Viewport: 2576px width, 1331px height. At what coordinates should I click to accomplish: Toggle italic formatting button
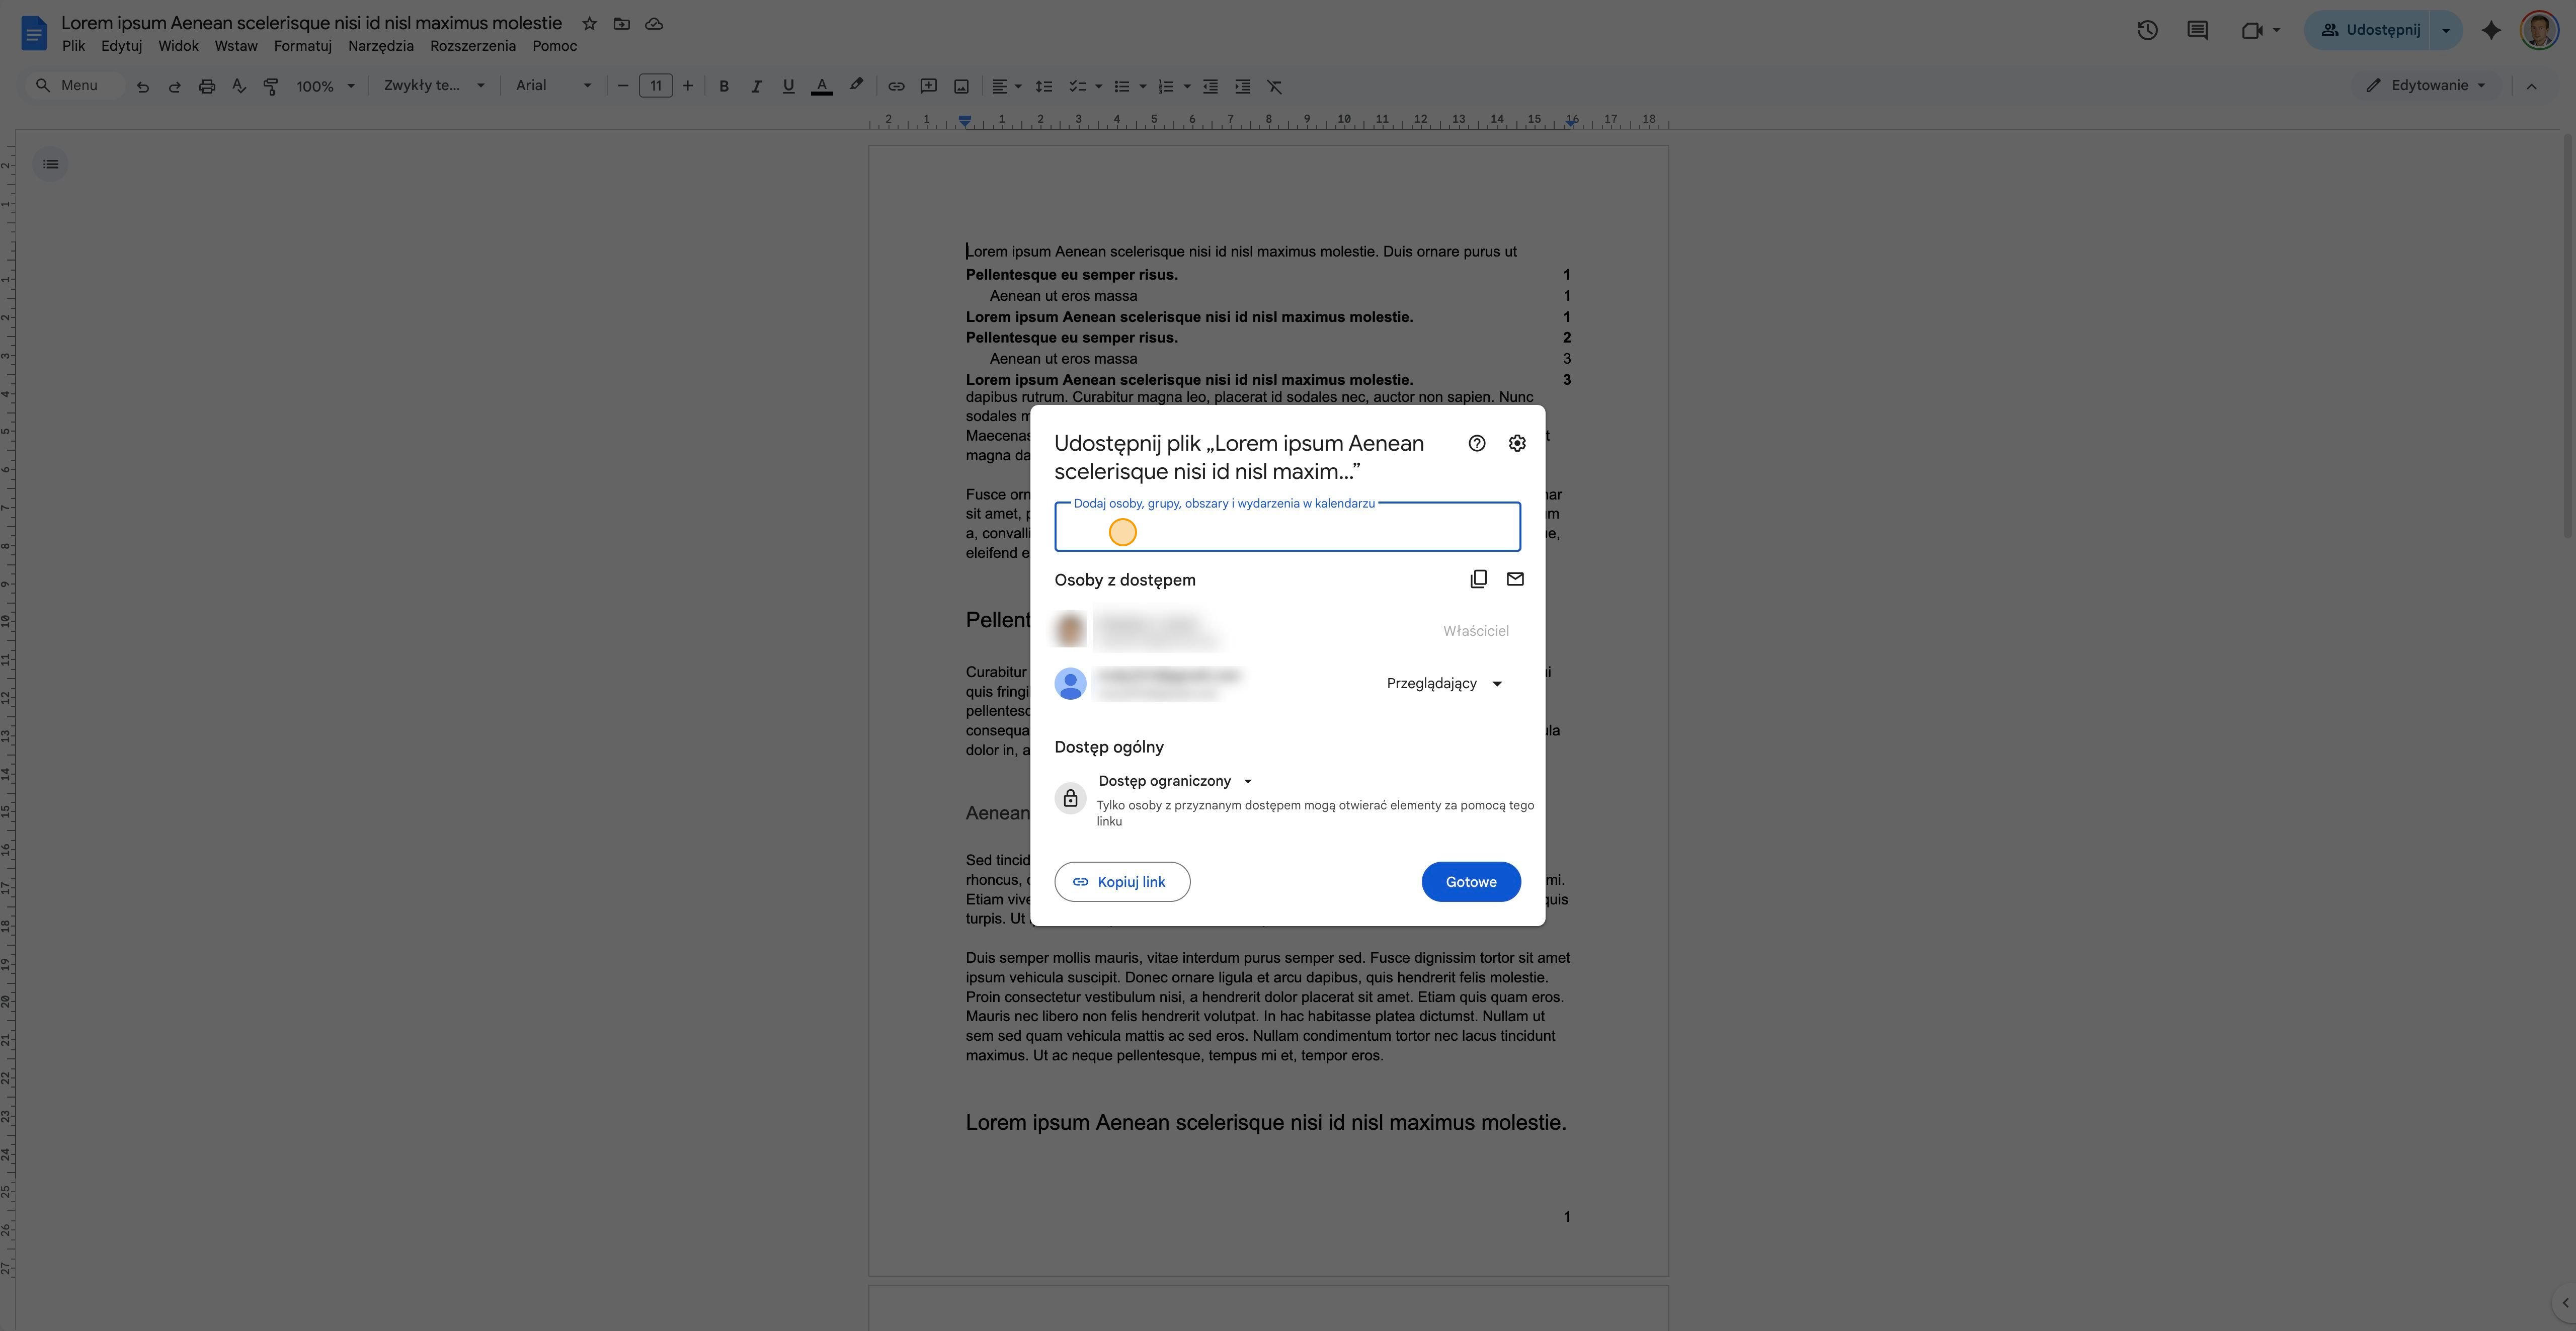tap(756, 86)
